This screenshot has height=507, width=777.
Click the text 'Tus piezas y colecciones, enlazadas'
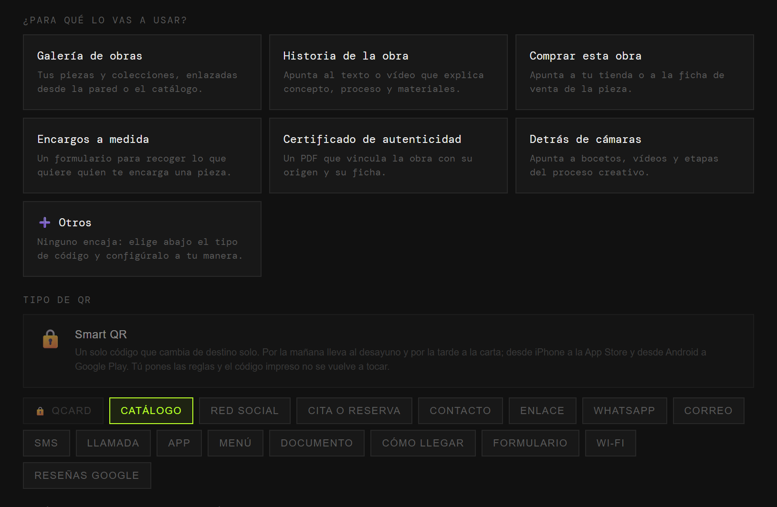(137, 75)
